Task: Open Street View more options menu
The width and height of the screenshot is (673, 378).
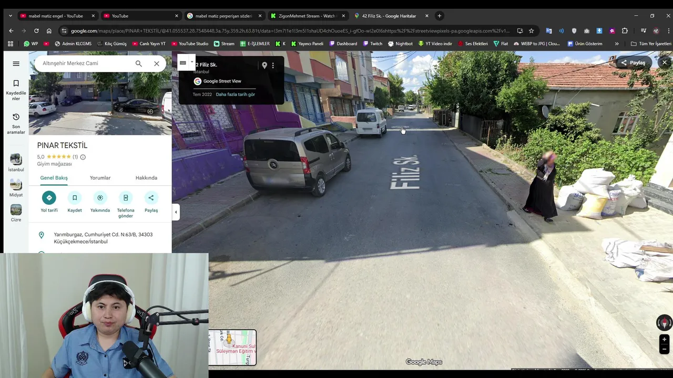Action: point(273,66)
